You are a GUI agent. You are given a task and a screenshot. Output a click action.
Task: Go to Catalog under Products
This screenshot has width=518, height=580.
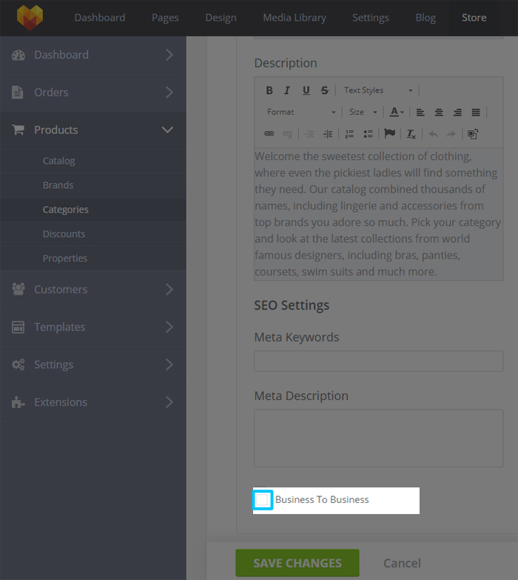pos(59,161)
